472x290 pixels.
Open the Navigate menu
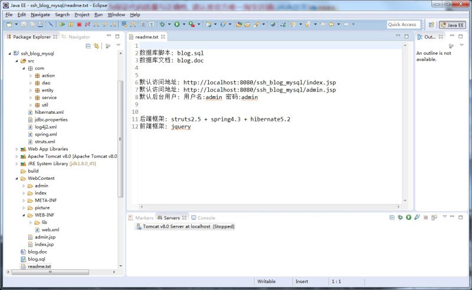click(x=40, y=14)
